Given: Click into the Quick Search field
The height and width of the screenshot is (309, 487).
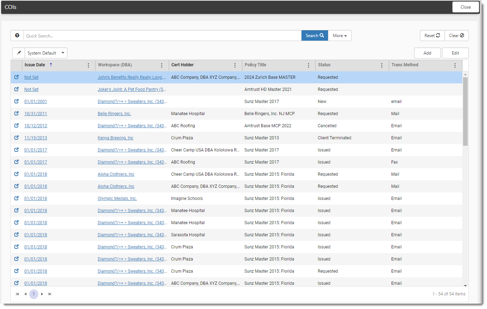Looking at the screenshot, I should (163, 36).
